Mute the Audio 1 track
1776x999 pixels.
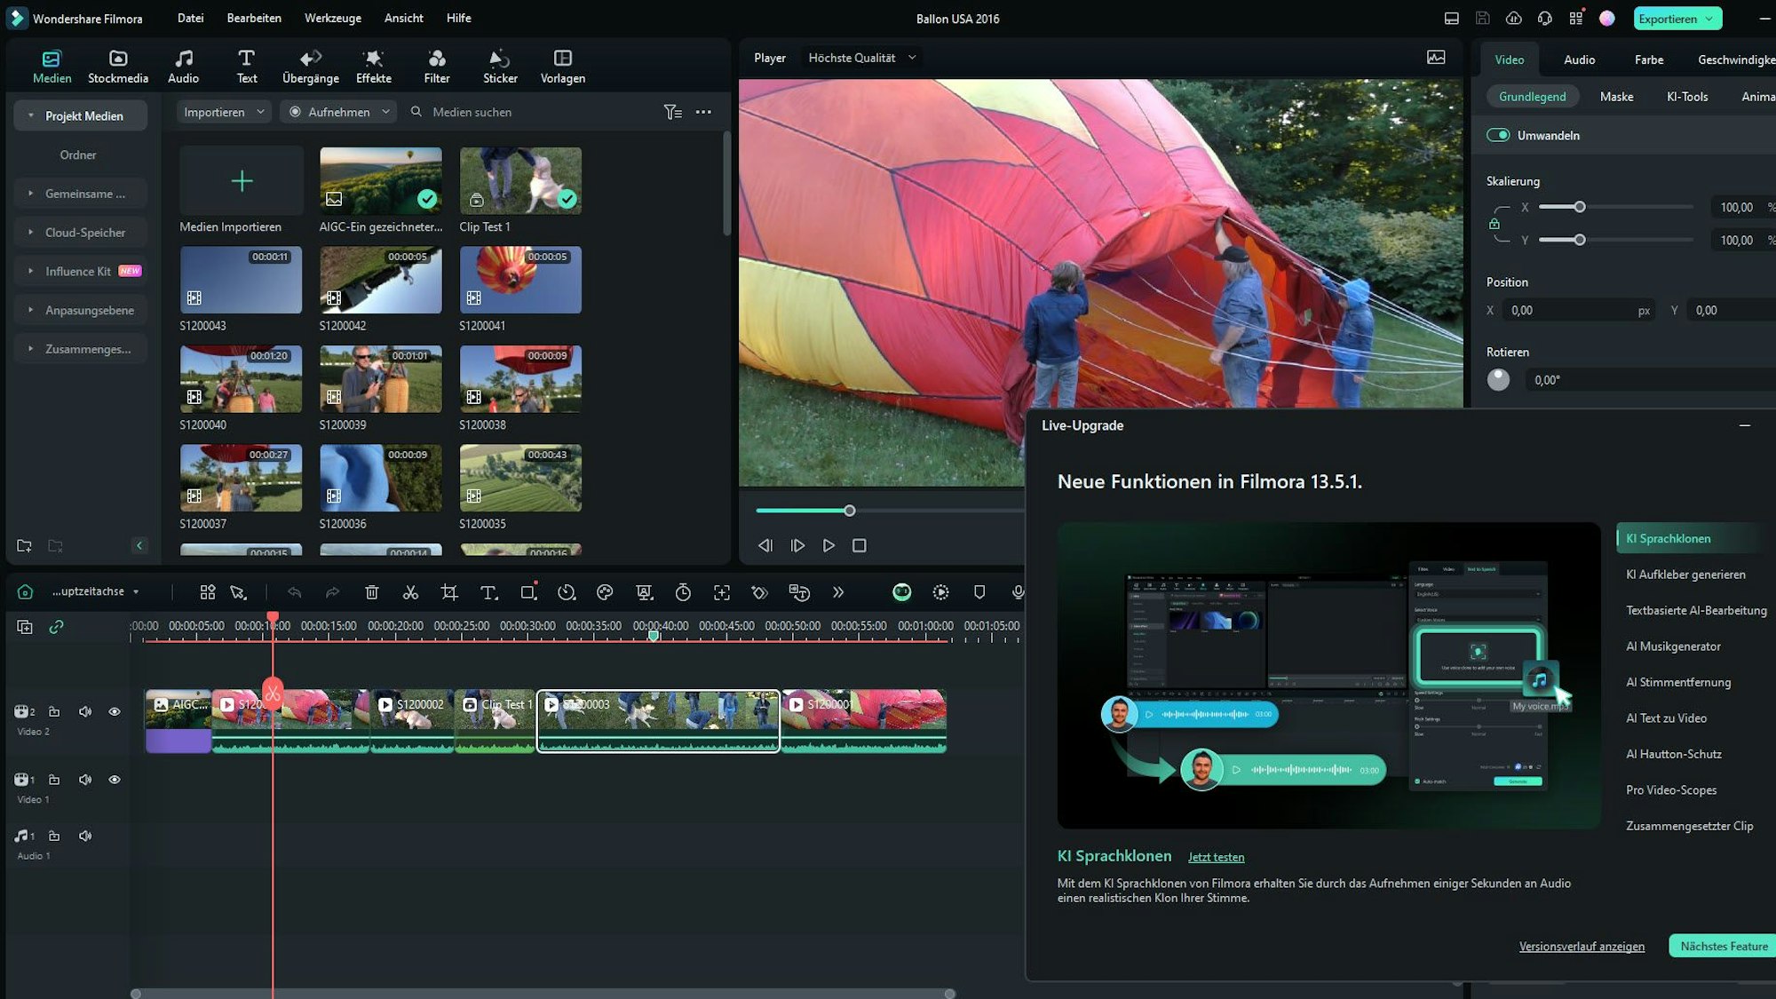click(85, 836)
